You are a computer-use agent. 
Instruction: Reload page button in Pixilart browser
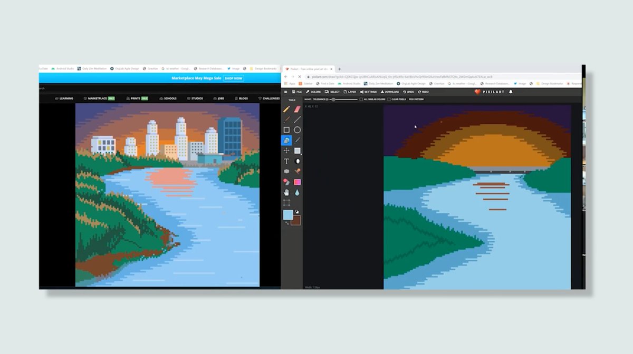coord(300,76)
